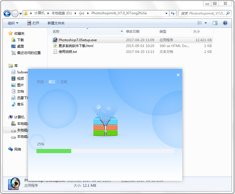Click Photoshopmnb_V7.0_XiTongZhiJia breadcrumb segment

[119, 13]
